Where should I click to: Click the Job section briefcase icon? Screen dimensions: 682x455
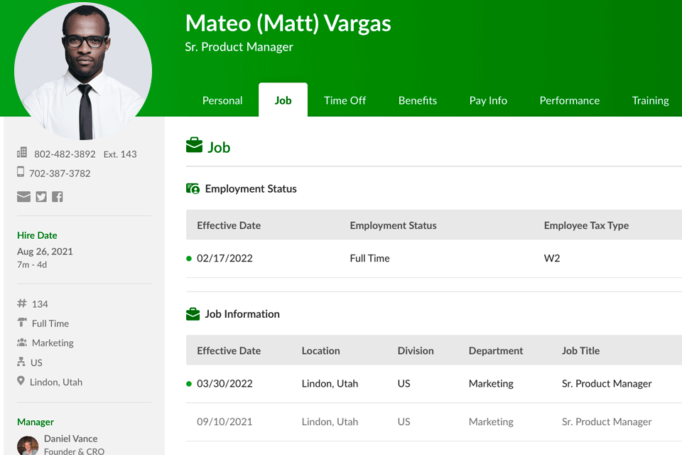point(194,146)
